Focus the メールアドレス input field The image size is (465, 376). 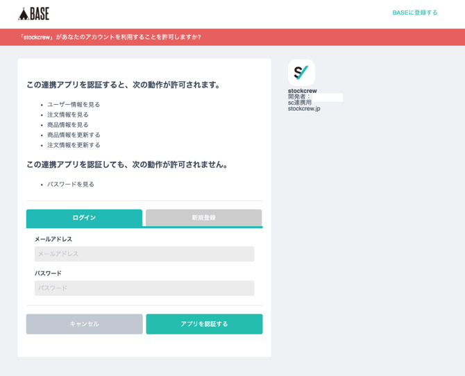[144, 254]
